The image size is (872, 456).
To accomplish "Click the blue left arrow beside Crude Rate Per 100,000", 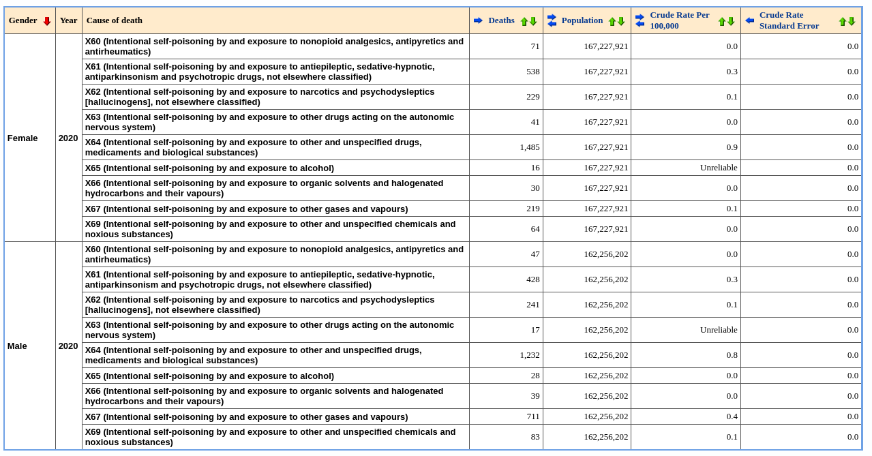I will (640, 25).
